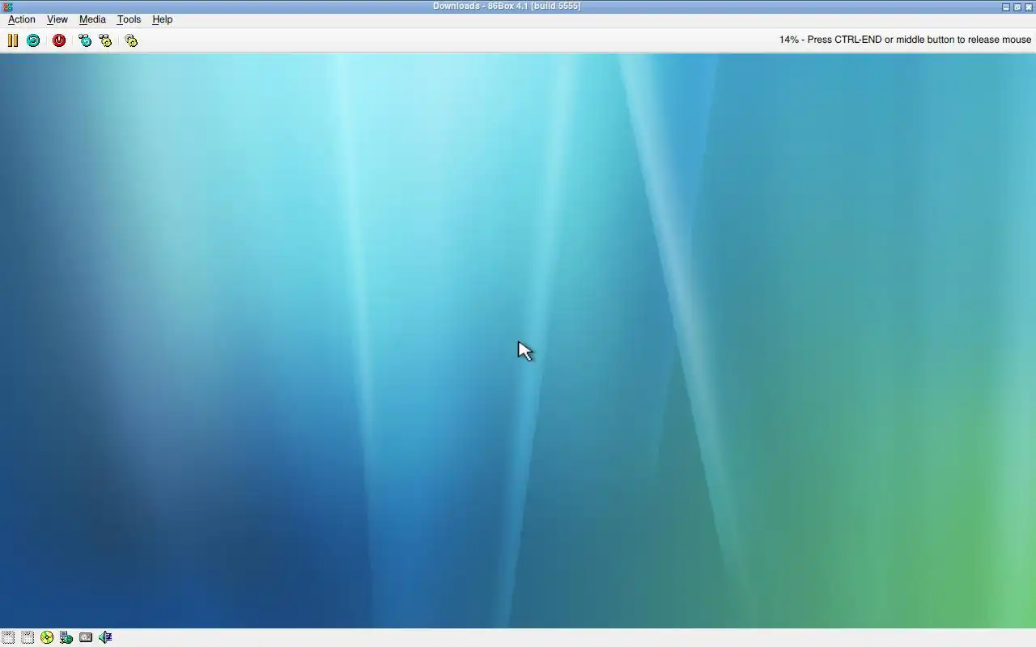This screenshot has height=647, width=1036.
Task: Click the red ACPI shutdown power icon
Action: [59, 40]
